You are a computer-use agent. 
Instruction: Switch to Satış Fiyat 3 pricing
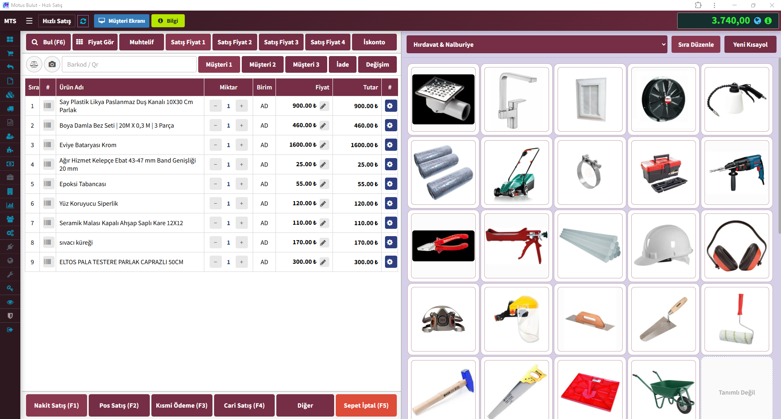tap(281, 42)
